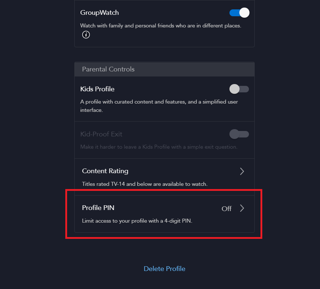Click the GroupWatch title label
Image resolution: width=320 pixels, height=289 pixels.
pyautogui.click(x=99, y=13)
